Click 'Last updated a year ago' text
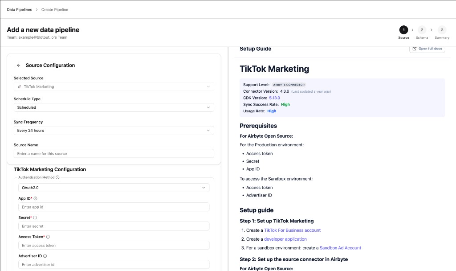Viewport: 456px width, 271px height. (x=311, y=91)
